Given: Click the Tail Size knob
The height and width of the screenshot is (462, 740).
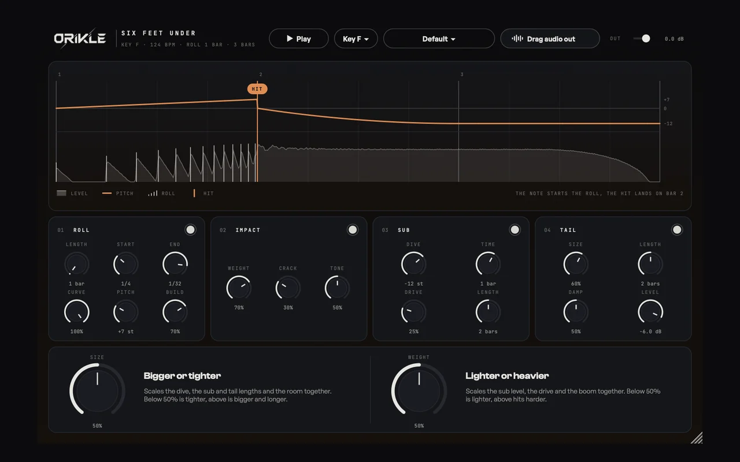Looking at the screenshot, I should pyautogui.click(x=576, y=264).
